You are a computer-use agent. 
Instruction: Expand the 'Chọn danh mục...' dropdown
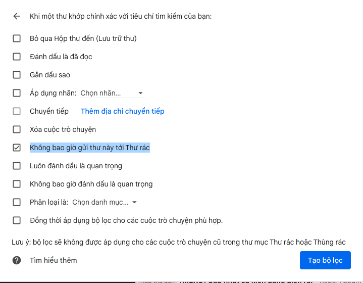(105, 202)
